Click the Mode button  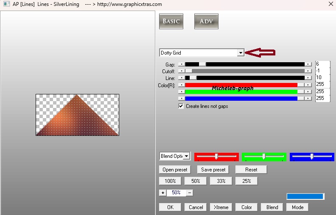[297, 207]
